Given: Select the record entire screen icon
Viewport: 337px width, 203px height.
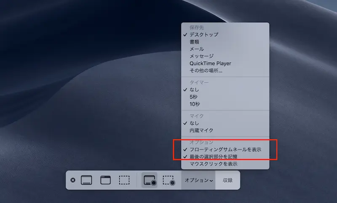Looking at the screenshot, I should click(x=150, y=180).
